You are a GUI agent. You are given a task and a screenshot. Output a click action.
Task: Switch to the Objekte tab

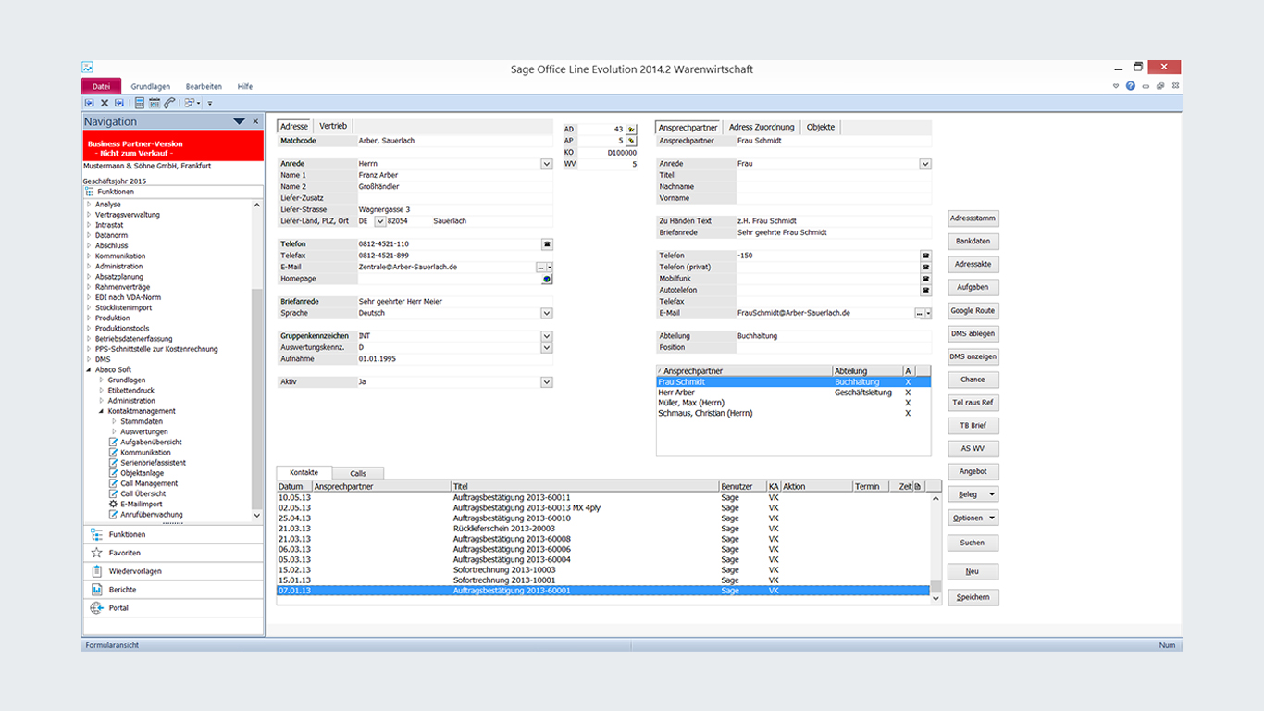coord(821,127)
